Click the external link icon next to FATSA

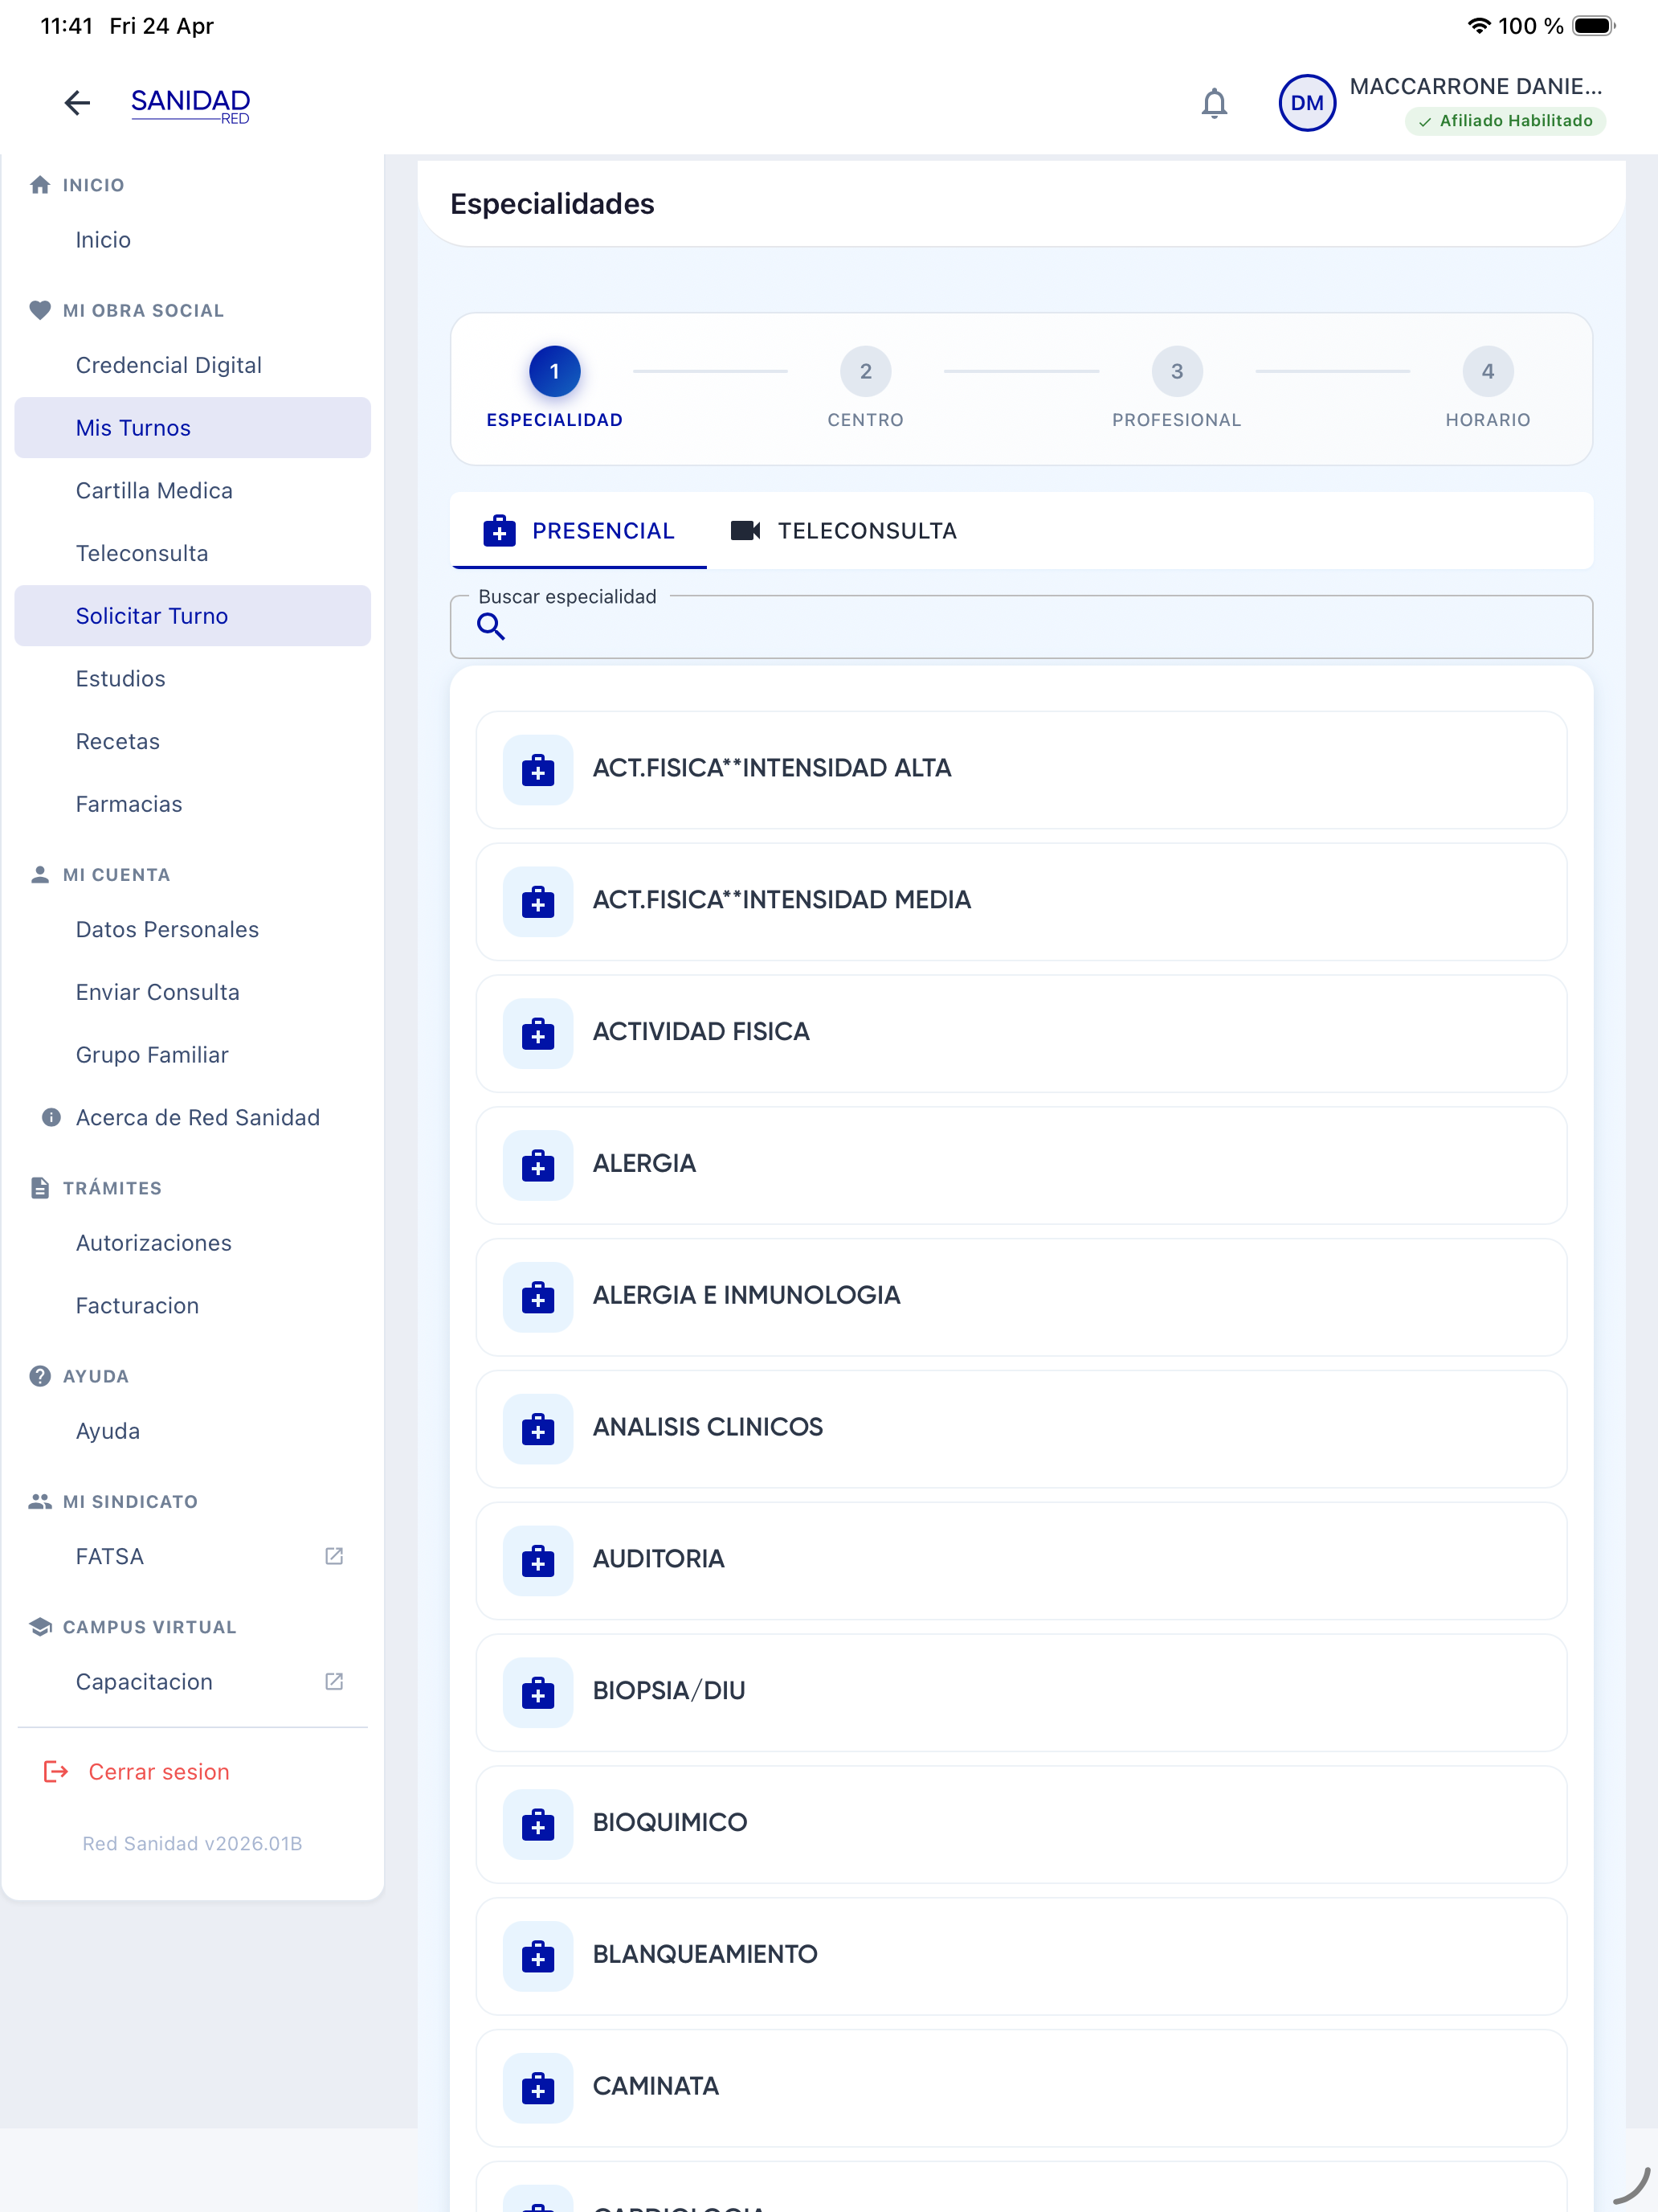pos(334,1556)
